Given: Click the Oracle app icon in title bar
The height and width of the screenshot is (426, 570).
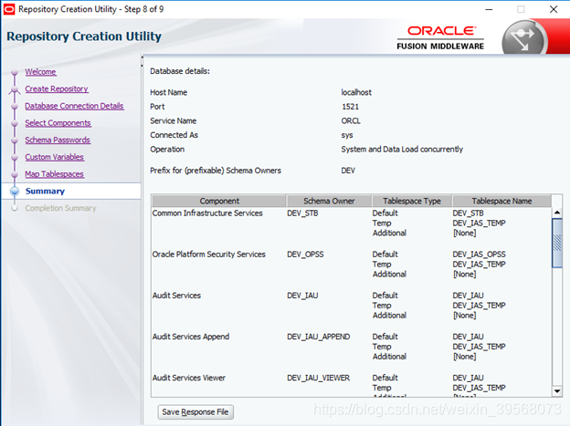Looking at the screenshot, I should tap(9, 9).
